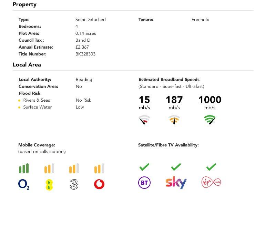
Task: Click the orange superfast broadband gauge
Action: click(x=174, y=120)
